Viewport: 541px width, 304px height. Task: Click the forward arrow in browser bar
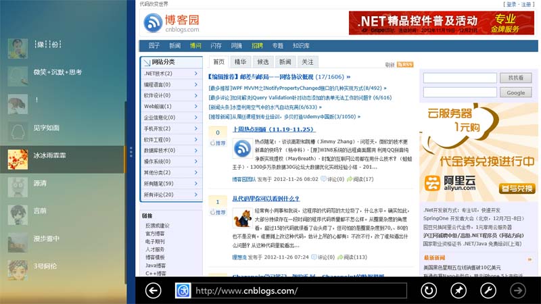click(518, 290)
